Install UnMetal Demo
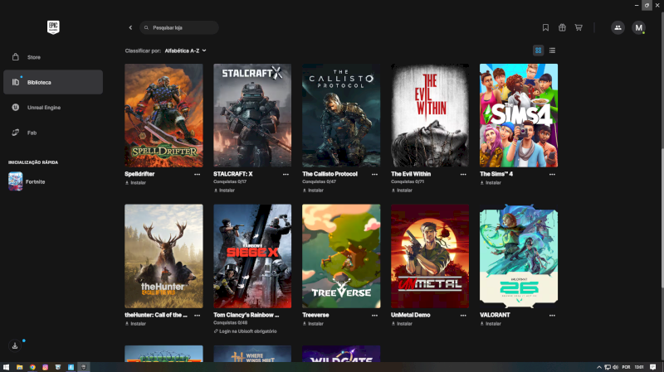 click(x=402, y=324)
